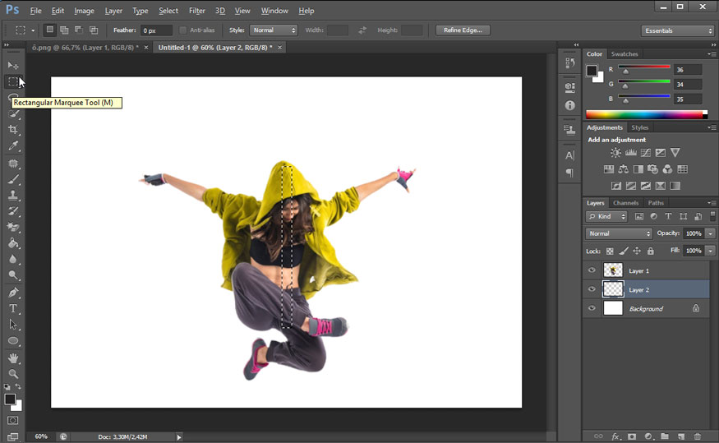719x443 pixels.
Task: Enable the Anti-alias checkbox
Action: tap(183, 30)
